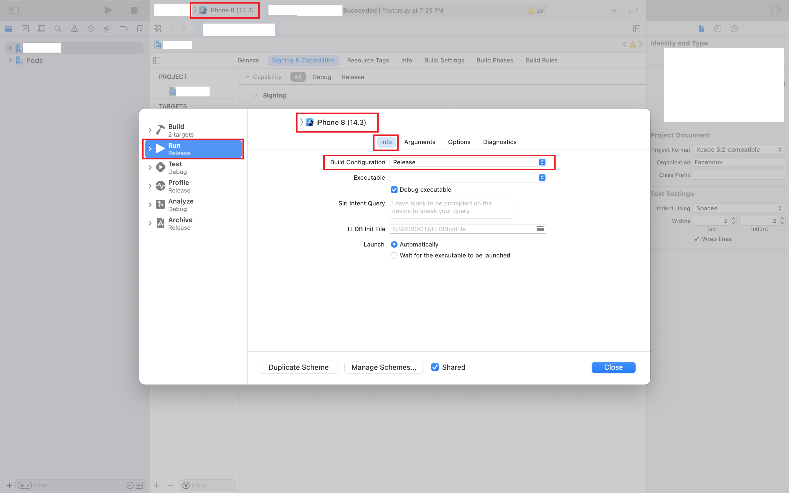The width and height of the screenshot is (789, 493).
Task: Expand the Signing section
Action: tap(256, 95)
